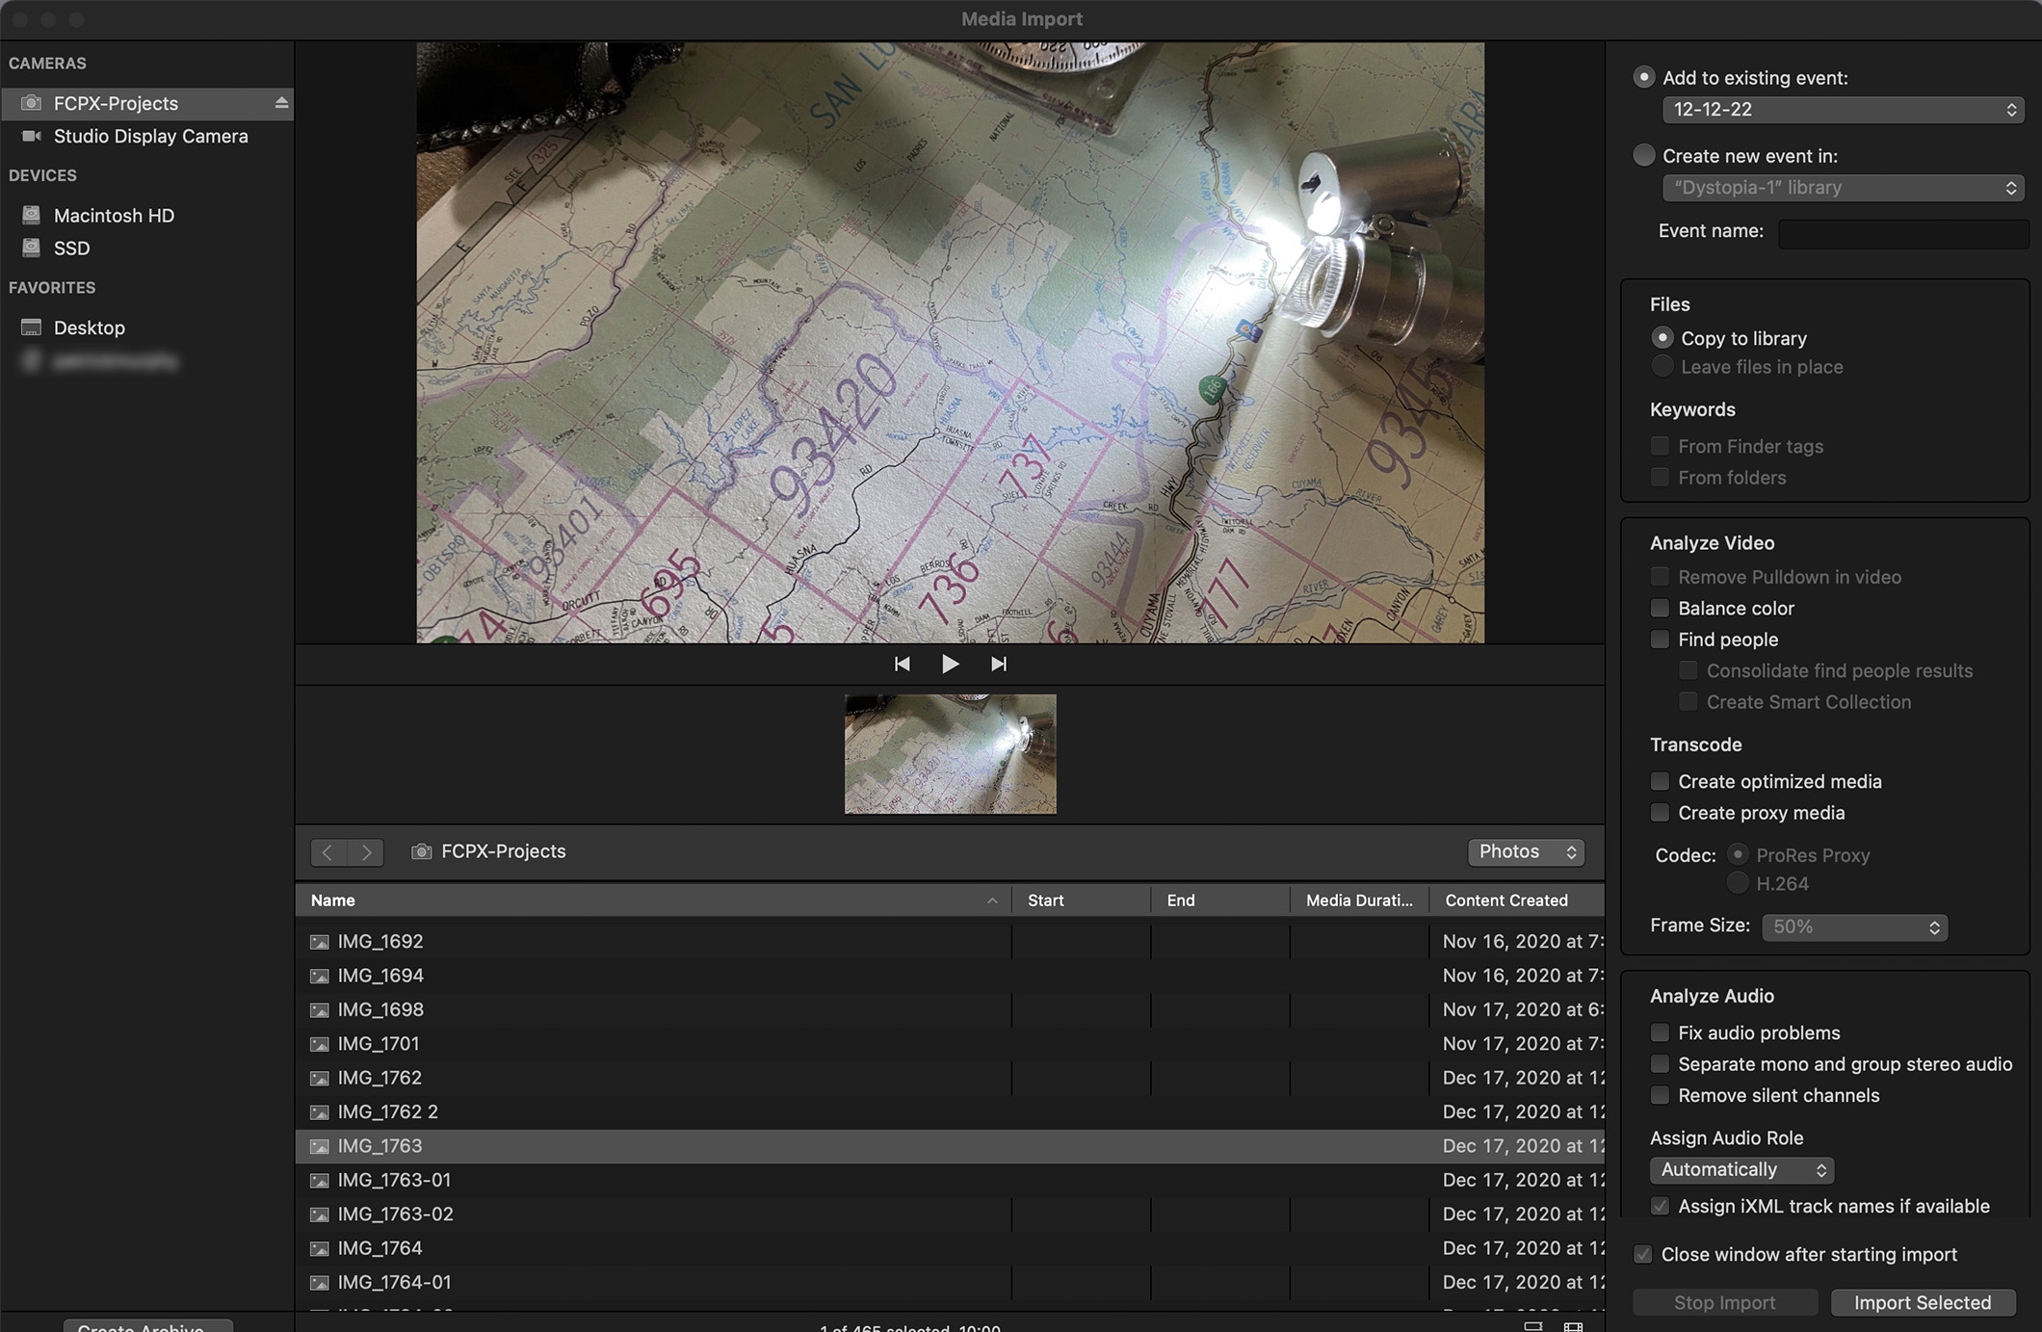Jump to previous clip with the skip-back icon
Screen dimensions: 2042x1332
click(902, 664)
